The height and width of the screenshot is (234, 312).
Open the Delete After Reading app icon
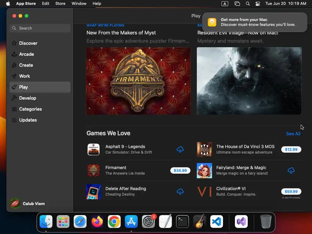pyautogui.click(x=94, y=192)
